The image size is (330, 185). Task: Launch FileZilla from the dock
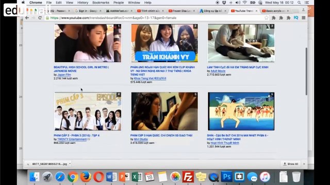point(188,177)
